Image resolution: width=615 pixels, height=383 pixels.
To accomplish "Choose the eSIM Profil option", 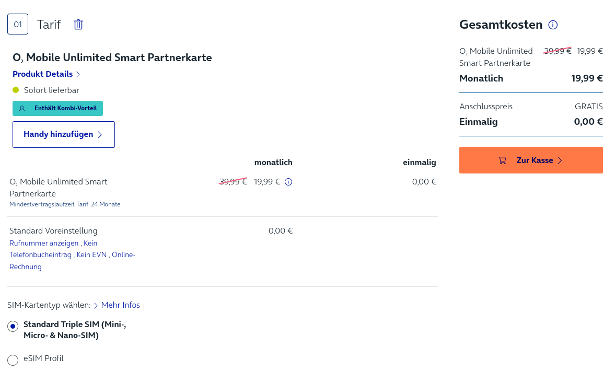I will (x=13, y=360).
